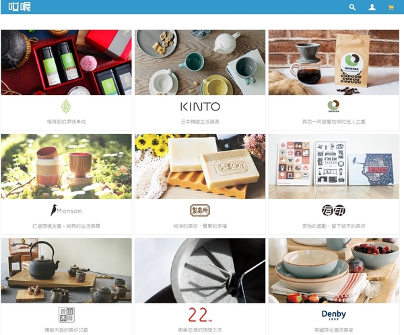Screen dimensions: 404x335
Task: Open the shopping cart icon
Action: 391,7
